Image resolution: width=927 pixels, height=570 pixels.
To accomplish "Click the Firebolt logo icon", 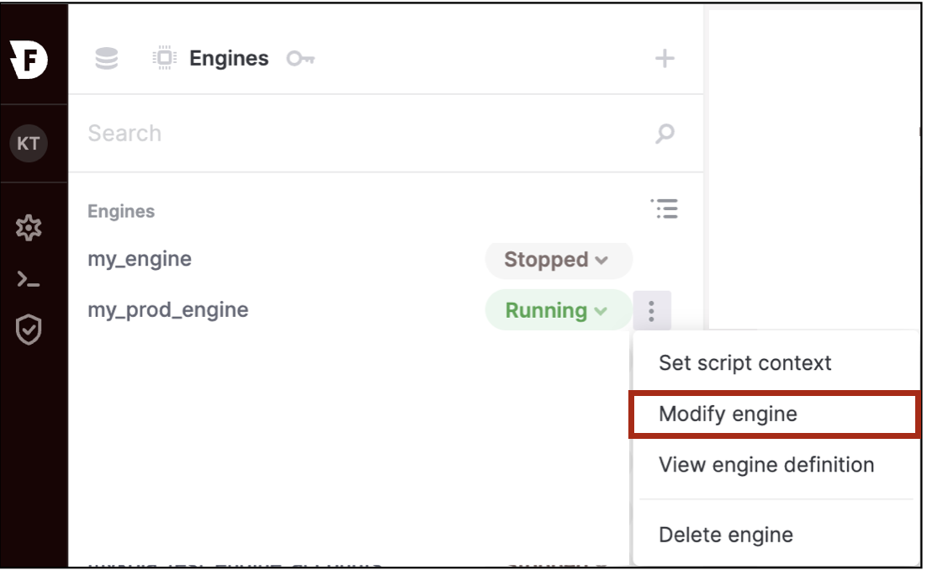I will 29,59.
